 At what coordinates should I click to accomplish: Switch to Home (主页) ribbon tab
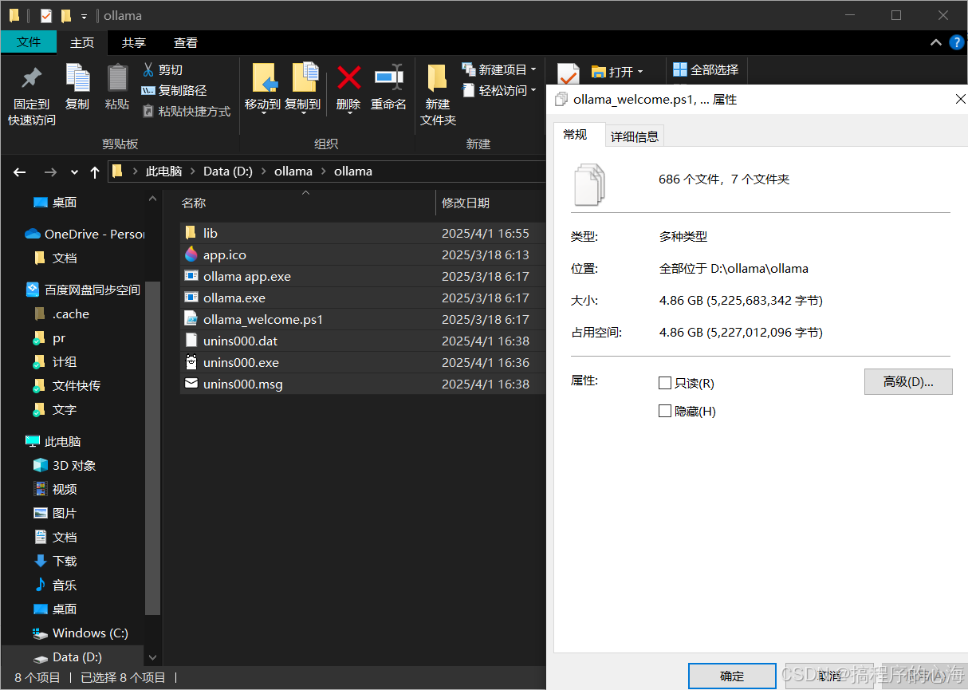82,42
